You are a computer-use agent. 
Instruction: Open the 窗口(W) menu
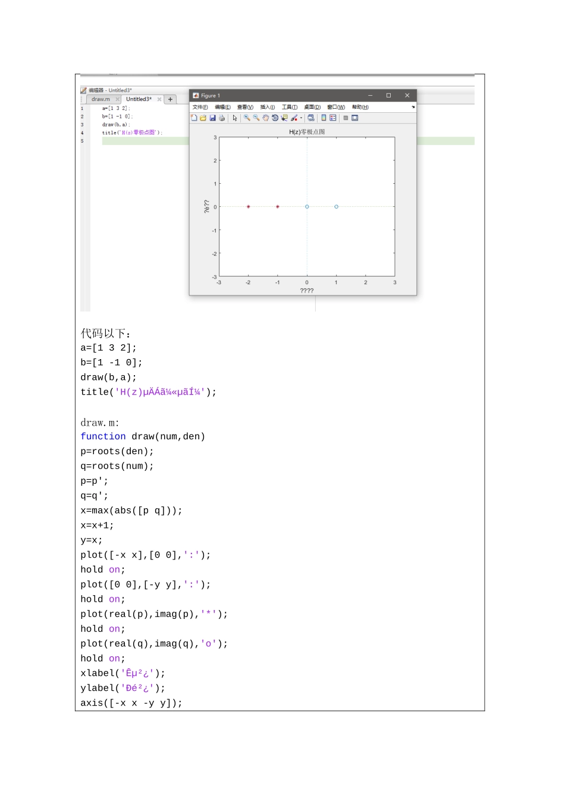(336, 107)
